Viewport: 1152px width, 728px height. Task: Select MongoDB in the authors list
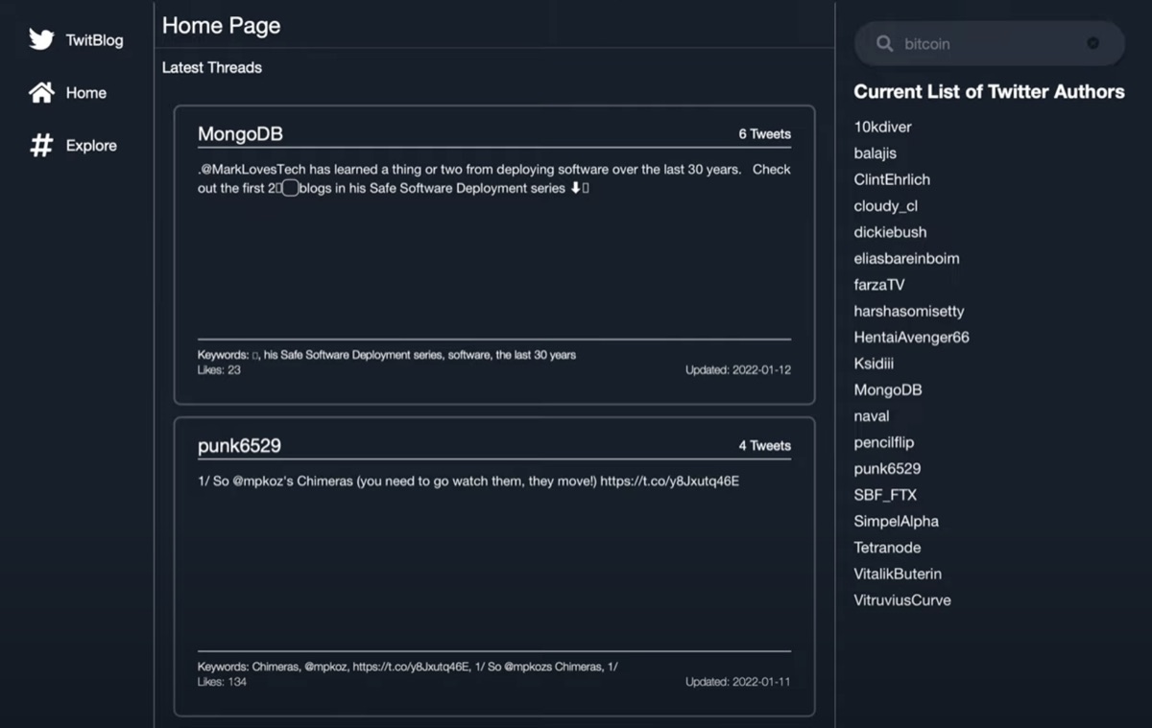(887, 390)
